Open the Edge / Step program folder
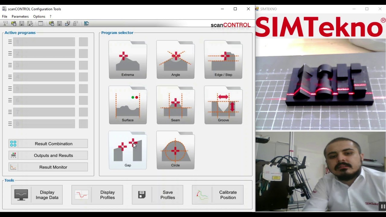Image resolution: width=386 pixels, height=217 pixels. 223,59
